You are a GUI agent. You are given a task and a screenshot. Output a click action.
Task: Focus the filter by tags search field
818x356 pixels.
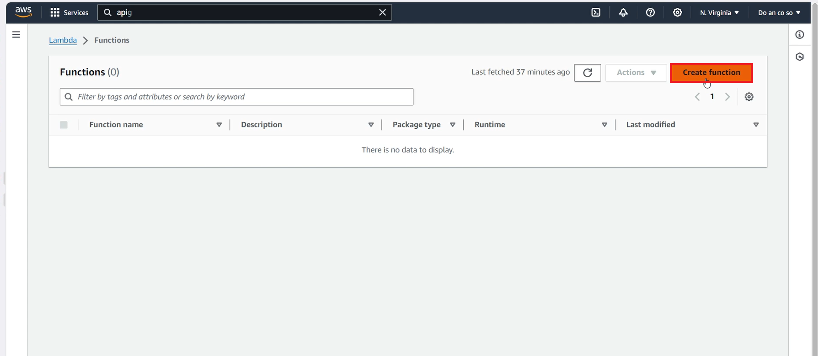click(242, 97)
